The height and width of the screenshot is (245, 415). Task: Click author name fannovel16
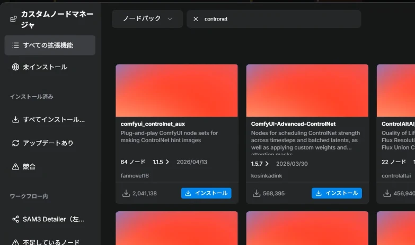135,176
